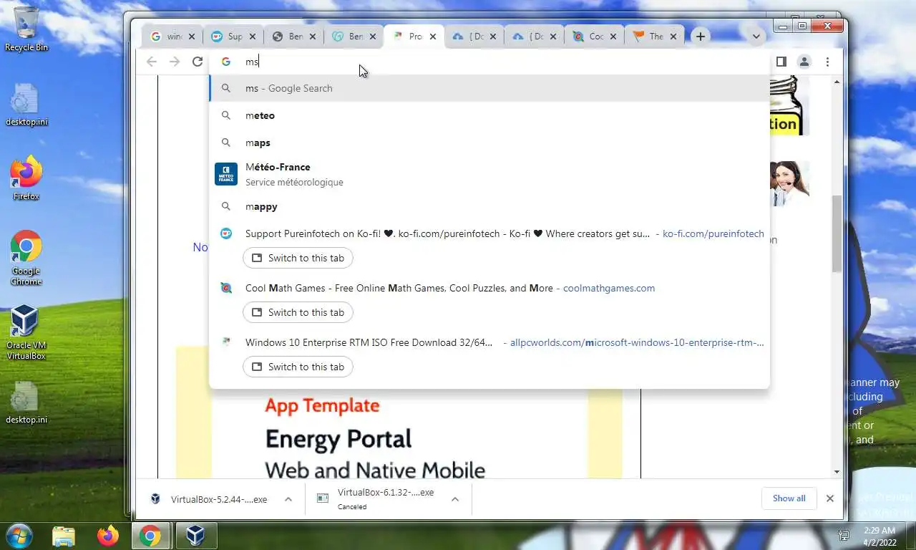Click the scrollbar down arrow
Screen dimensions: 916x550
click(x=837, y=472)
